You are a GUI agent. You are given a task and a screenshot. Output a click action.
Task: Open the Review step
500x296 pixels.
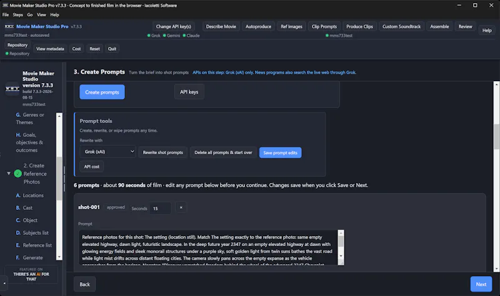click(465, 26)
